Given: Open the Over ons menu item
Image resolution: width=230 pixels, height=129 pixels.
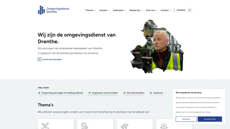Looking at the screenshot, I should [150, 10].
